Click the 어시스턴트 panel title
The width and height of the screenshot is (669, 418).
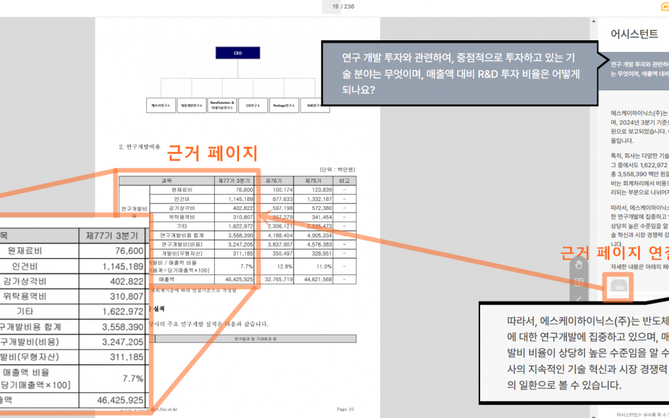click(x=634, y=34)
